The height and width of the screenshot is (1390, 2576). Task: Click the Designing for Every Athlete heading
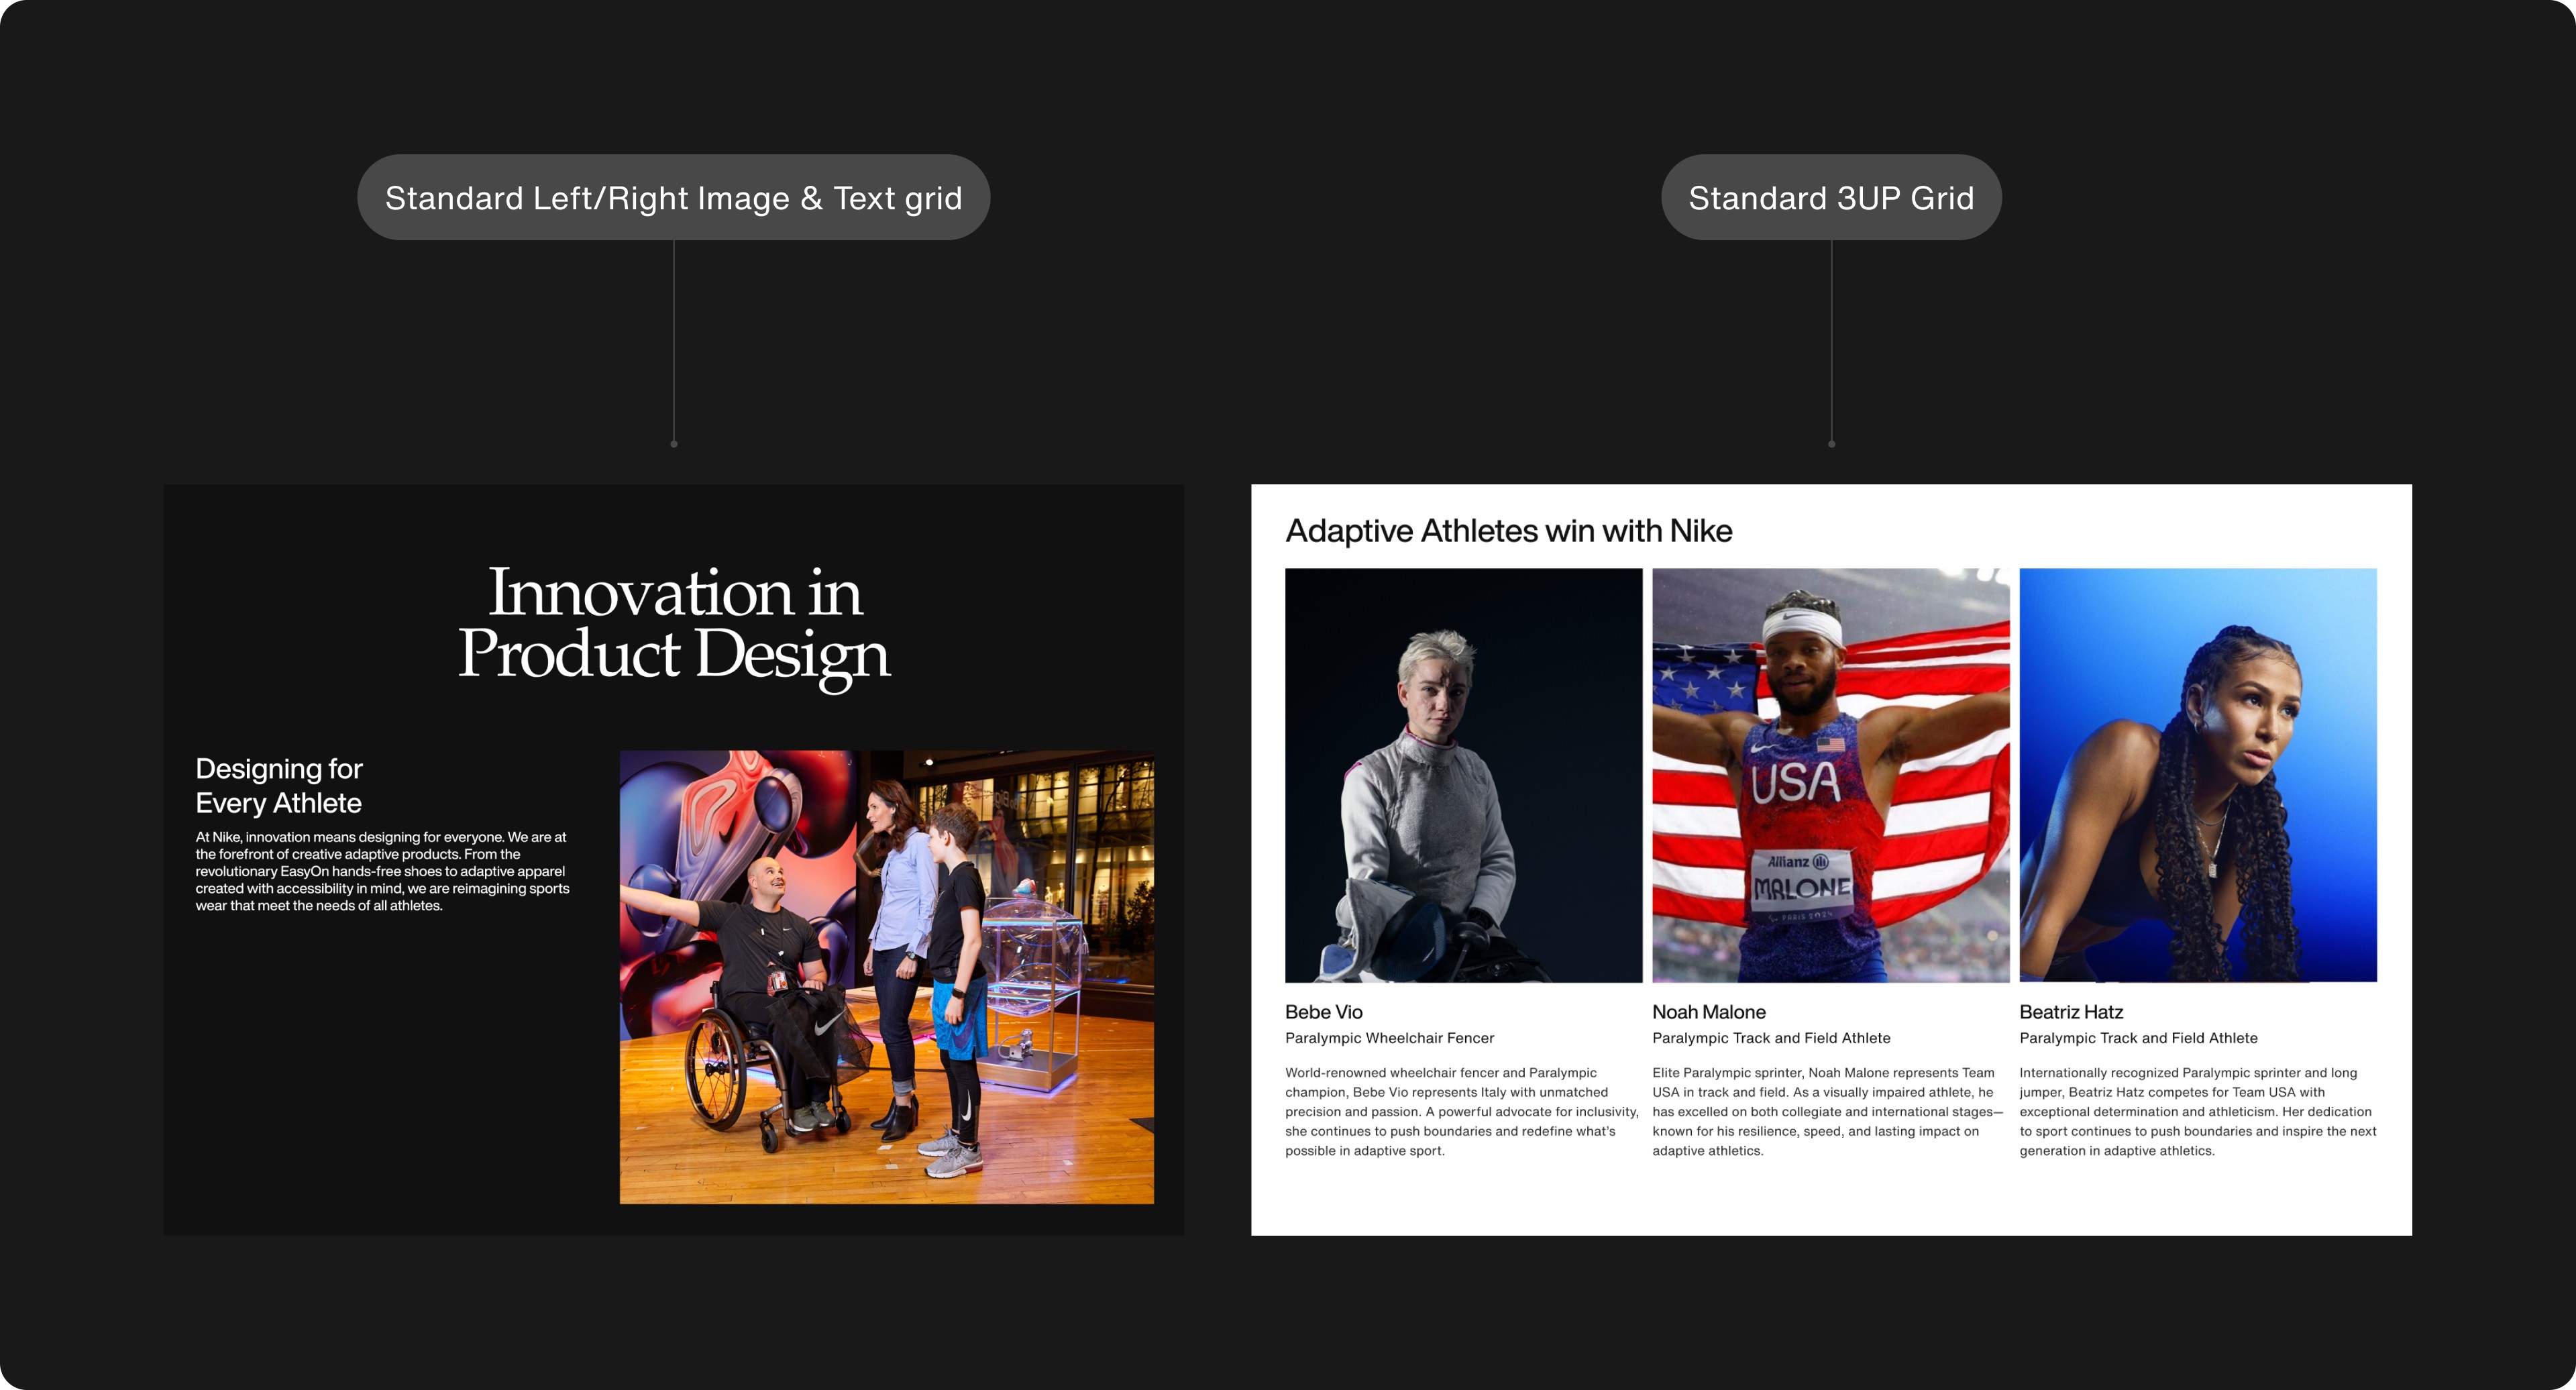[279, 786]
